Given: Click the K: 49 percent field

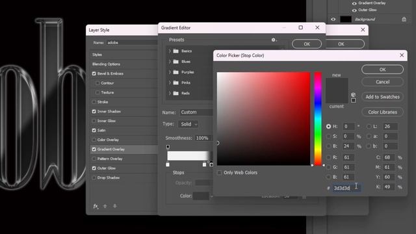Looking at the screenshot, I should 389,187.
